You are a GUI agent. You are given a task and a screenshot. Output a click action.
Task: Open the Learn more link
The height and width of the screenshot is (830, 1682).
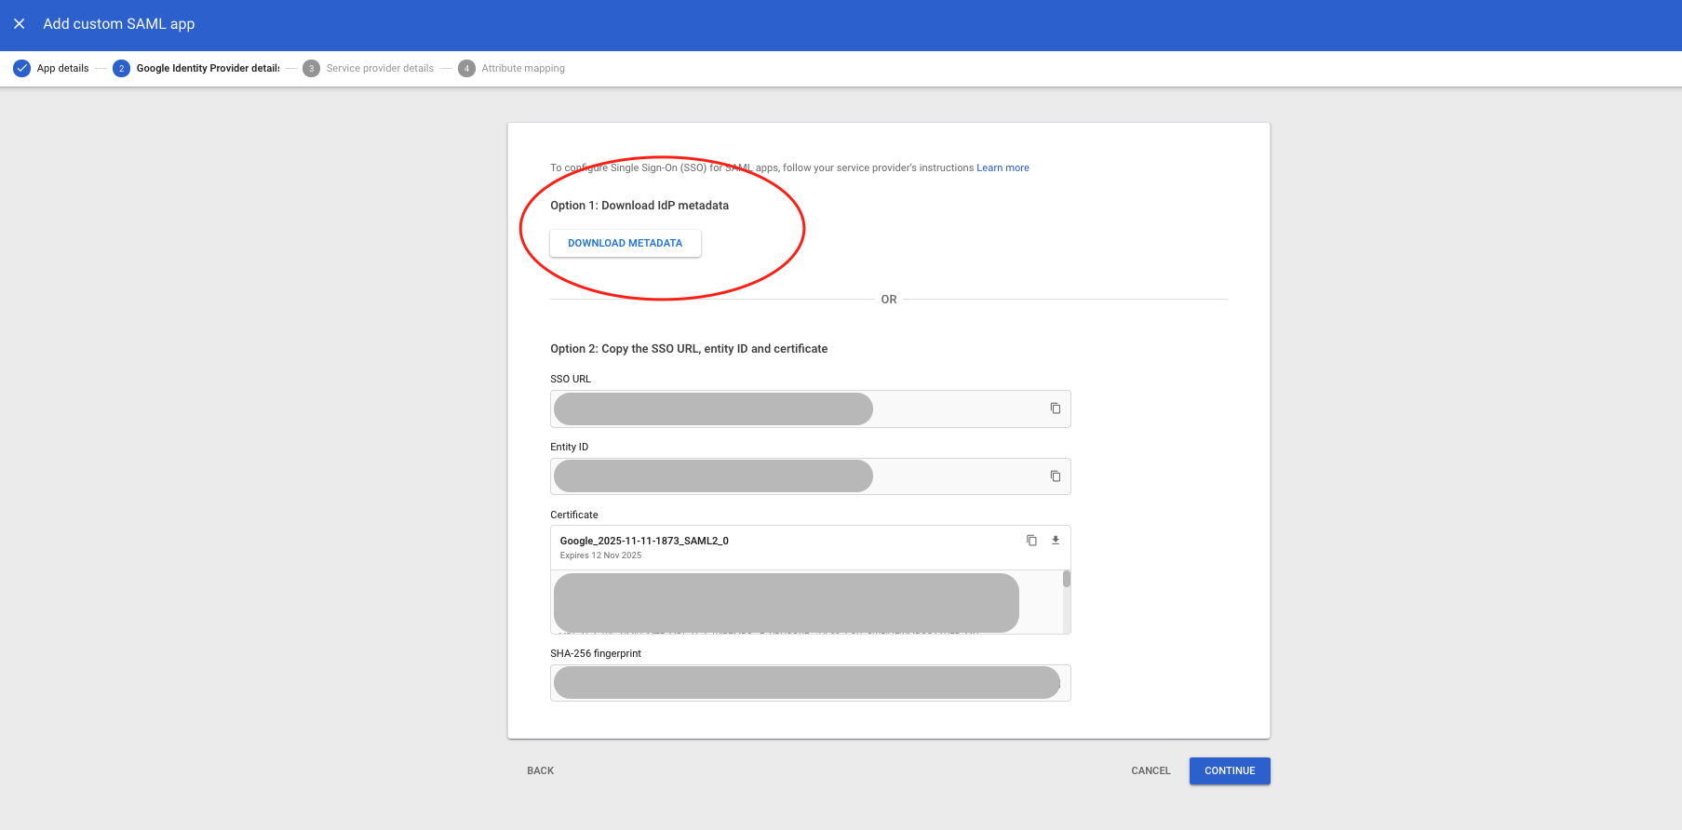1002,167
